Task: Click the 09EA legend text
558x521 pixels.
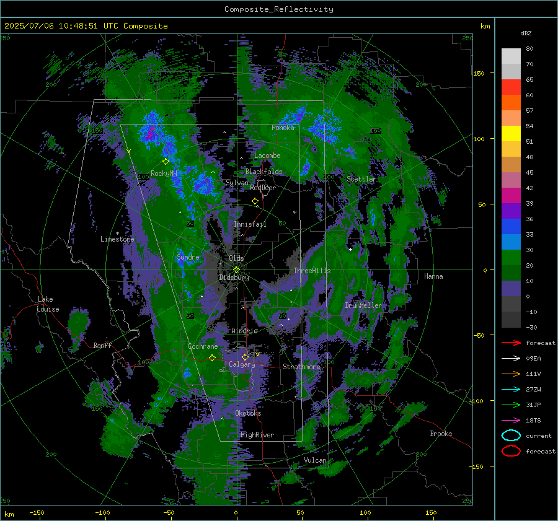Action: pyautogui.click(x=533, y=359)
